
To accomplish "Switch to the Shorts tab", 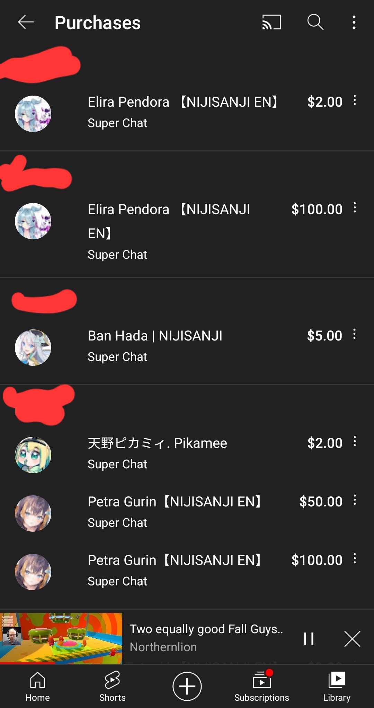I will 112,687.
